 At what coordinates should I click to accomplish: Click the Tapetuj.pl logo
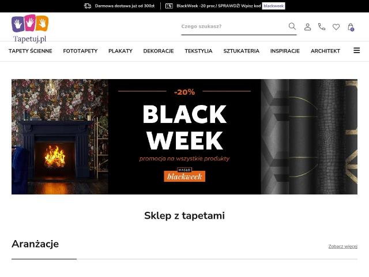click(x=30, y=29)
